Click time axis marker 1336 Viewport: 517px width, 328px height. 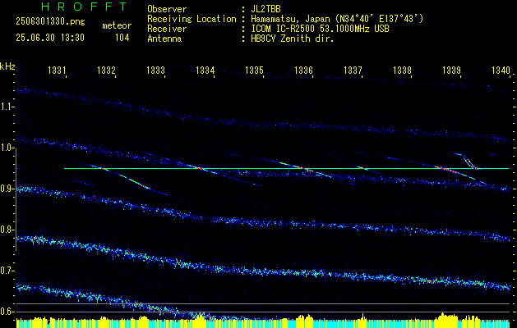click(x=303, y=70)
